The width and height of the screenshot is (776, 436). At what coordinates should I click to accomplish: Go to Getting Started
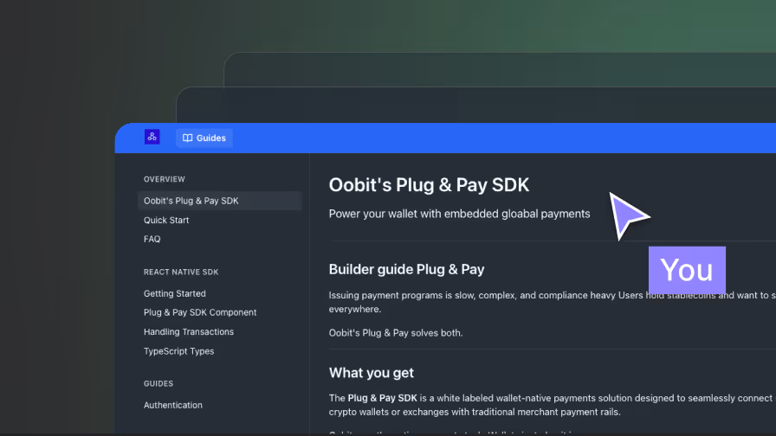tap(175, 293)
